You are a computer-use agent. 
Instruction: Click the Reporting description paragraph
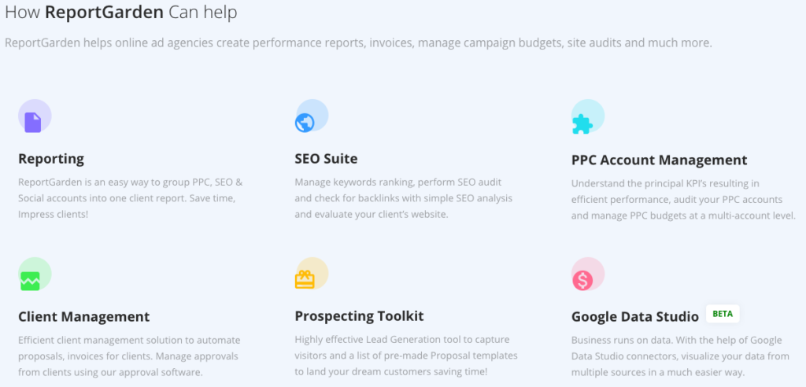pos(130,198)
